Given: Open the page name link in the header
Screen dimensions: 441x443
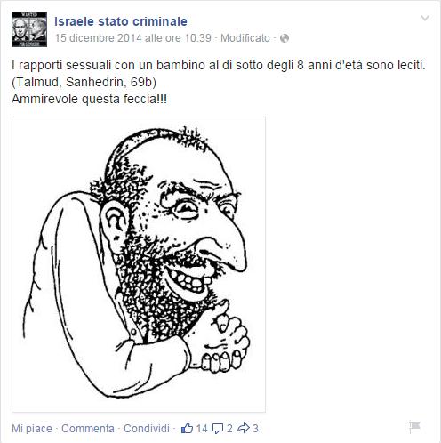Looking at the screenshot, I should pos(121,21).
